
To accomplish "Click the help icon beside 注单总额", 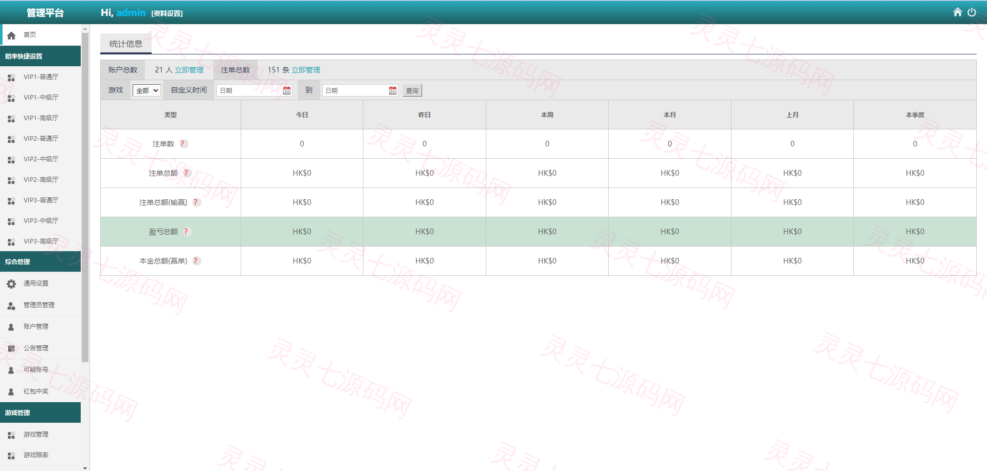I will coord(186,173).
